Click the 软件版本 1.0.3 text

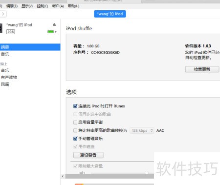pyautogui.click(x=198, y=46)
